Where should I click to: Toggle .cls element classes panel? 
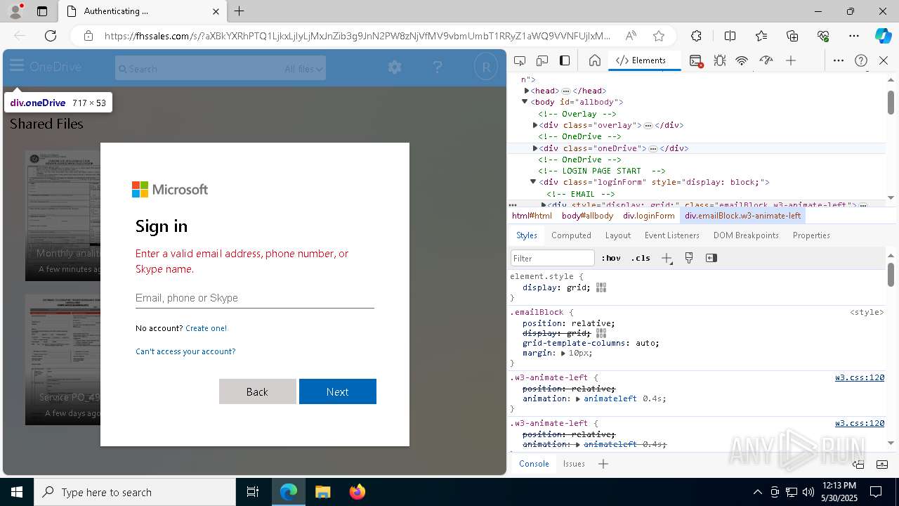coord(641,258)
